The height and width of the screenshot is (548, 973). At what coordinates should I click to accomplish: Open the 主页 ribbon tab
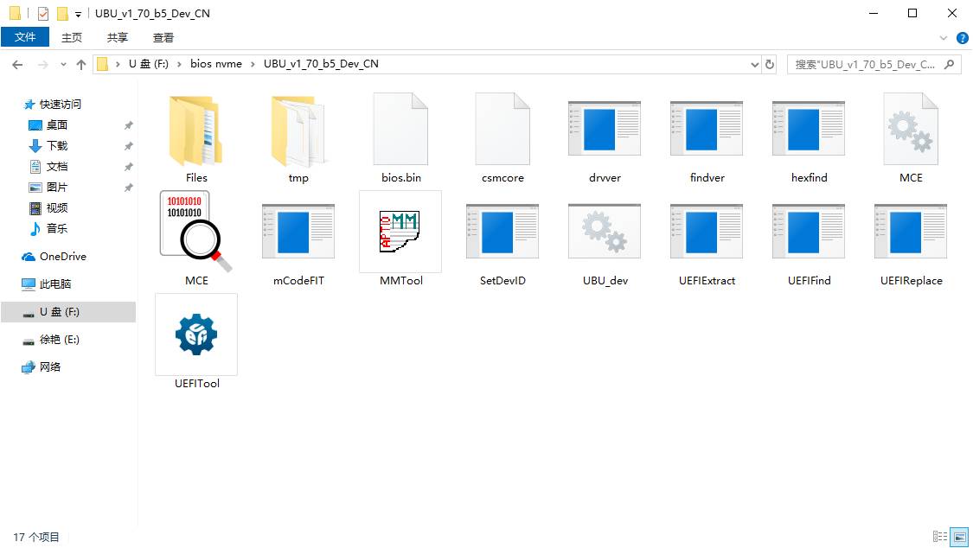(72, 38)
